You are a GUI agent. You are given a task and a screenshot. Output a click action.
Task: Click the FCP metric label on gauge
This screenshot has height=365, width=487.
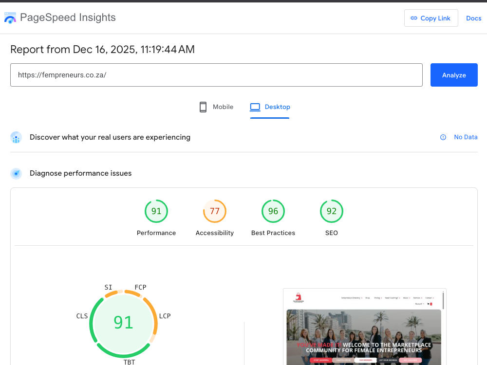pyautogui.click(x=140, y=287)
